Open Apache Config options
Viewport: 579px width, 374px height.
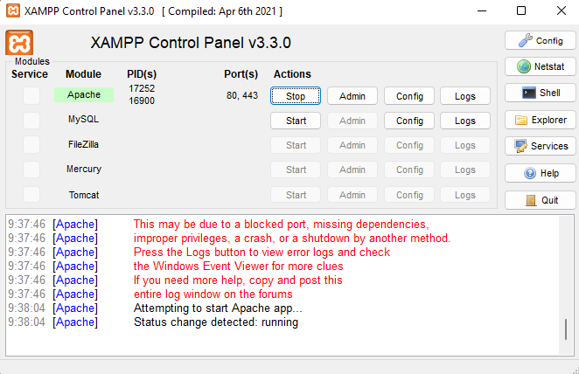[409, 96]
